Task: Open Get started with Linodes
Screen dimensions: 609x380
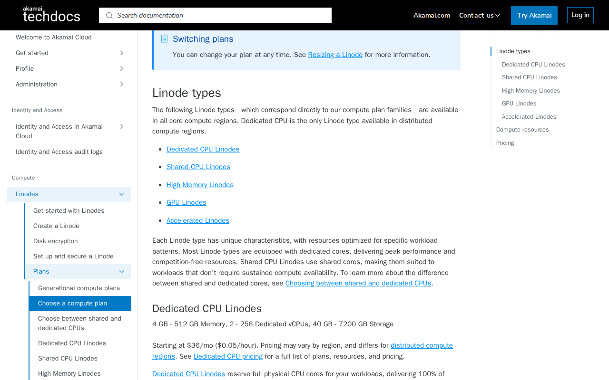Action: (69, 210)
